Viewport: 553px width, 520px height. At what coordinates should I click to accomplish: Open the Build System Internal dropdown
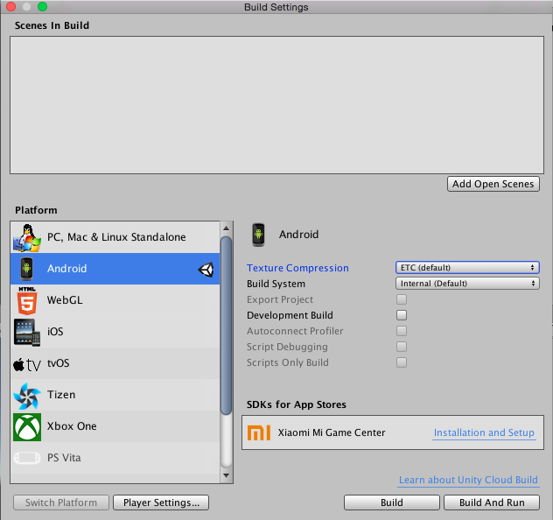[467, 284]
